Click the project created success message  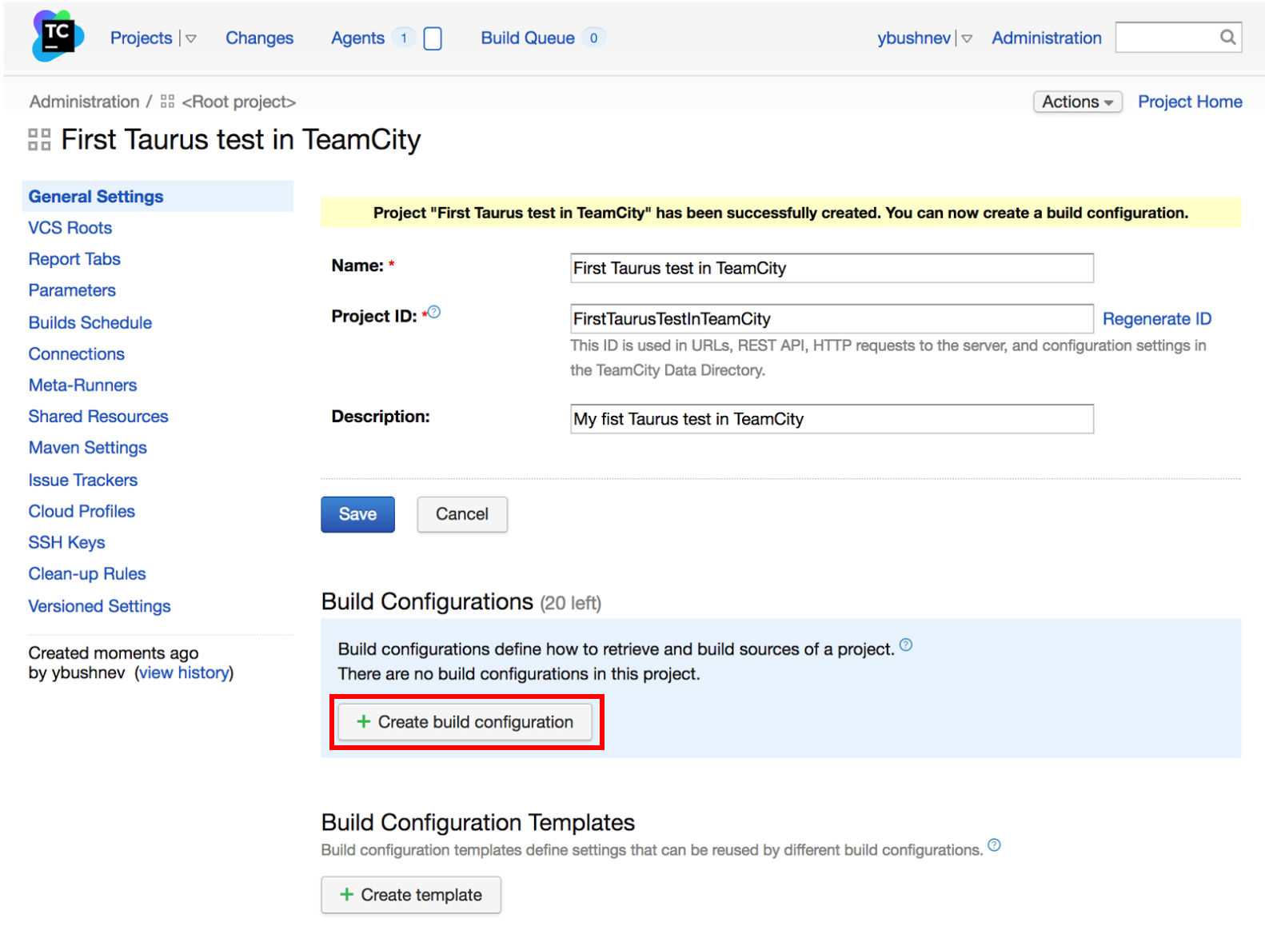coord(780,213)
